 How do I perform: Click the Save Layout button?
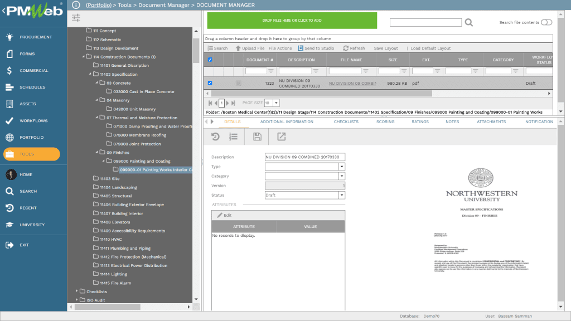coord(386,48)
